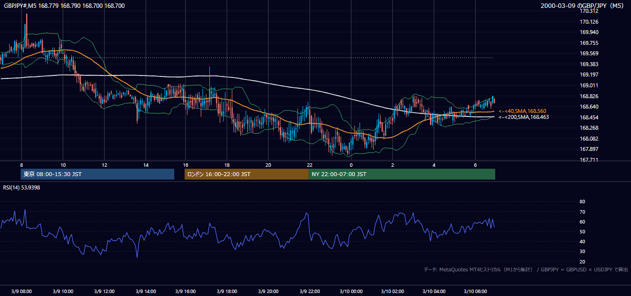
Task: Click hour tick 22 under the price chart
Action: (x=310, y=165)
